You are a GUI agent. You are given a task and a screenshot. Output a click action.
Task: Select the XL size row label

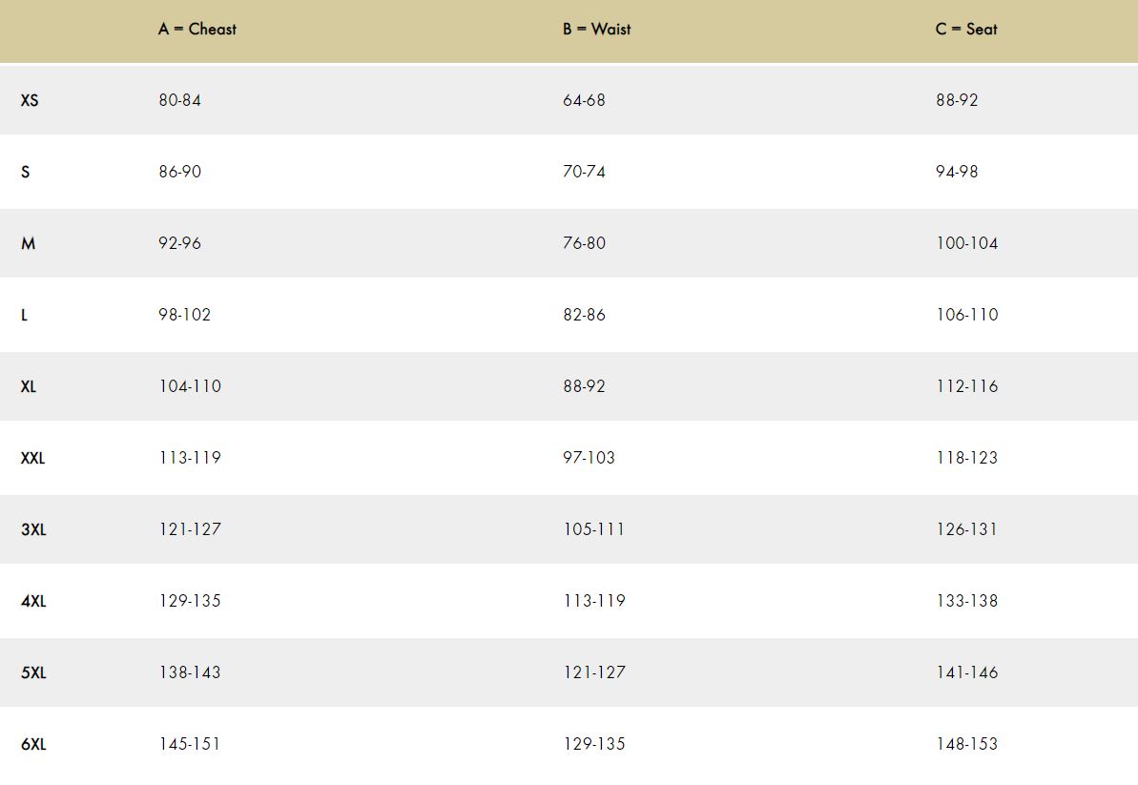click(x=29, y=386)
